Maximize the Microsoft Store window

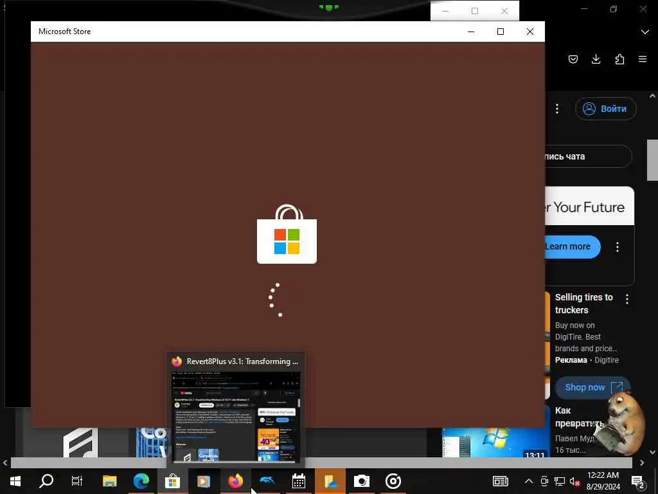coord(500,32)
